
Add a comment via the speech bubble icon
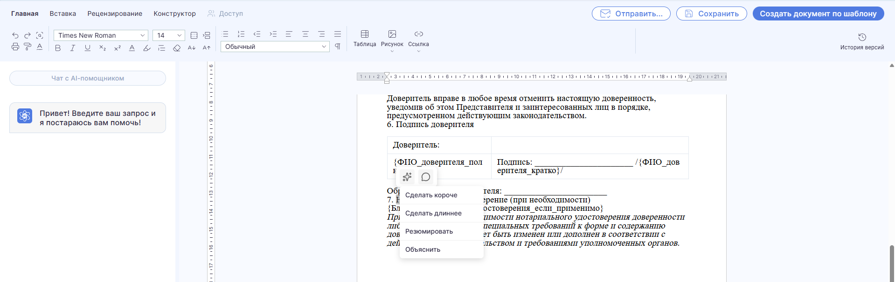pyautogui.click(x=426, y=177)
